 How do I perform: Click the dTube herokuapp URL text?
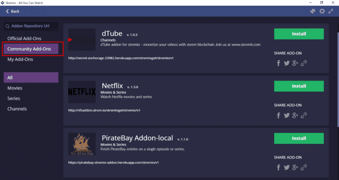(121, 58)
